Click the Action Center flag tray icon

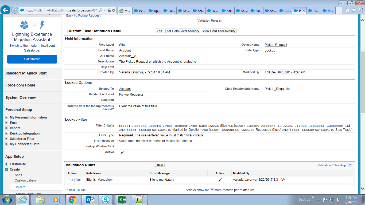tap(325, 200)
